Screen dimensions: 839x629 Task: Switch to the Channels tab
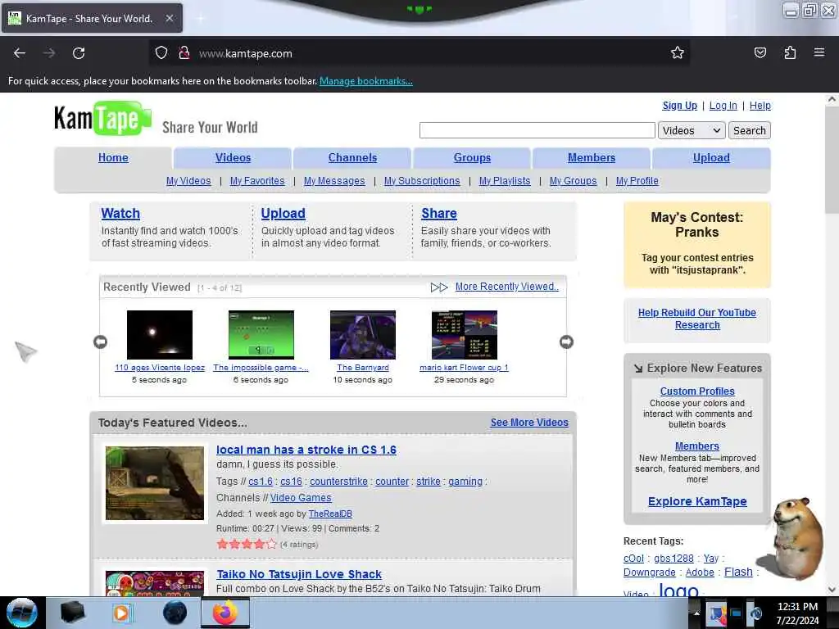click(352, 158)
